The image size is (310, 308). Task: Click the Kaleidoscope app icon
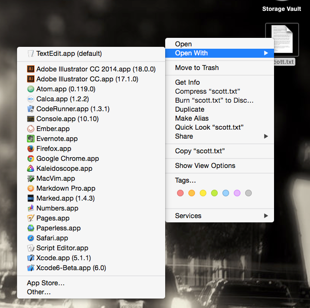(x=31, y=168)
